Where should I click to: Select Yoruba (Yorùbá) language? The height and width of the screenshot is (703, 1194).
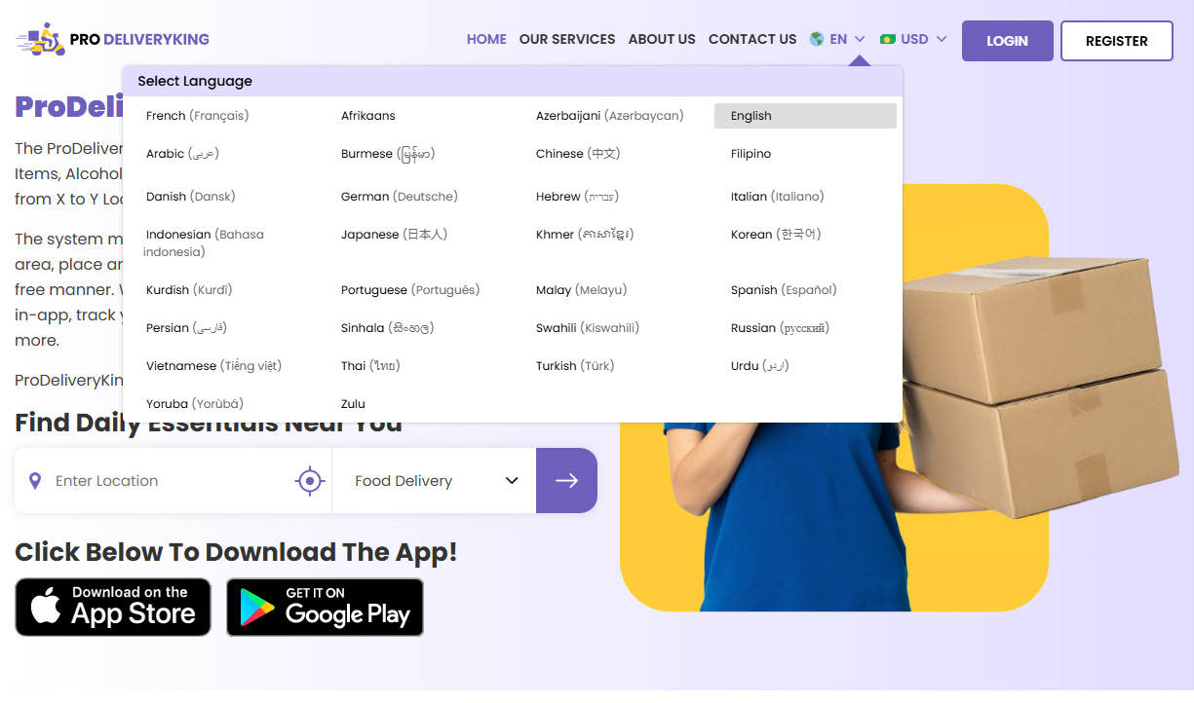(x=195, y=404)
